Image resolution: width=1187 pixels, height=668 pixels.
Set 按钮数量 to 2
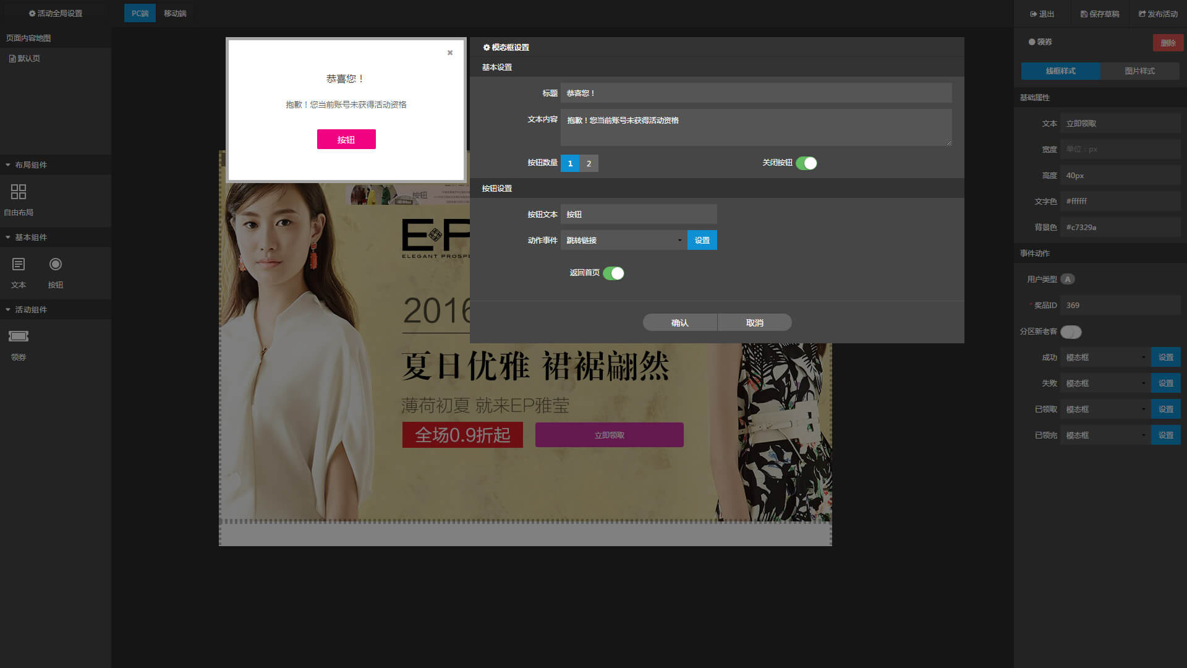click(589, 163)
